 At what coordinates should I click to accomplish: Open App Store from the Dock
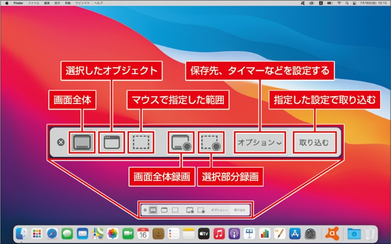pyautogui.click(x=295, y=234)
